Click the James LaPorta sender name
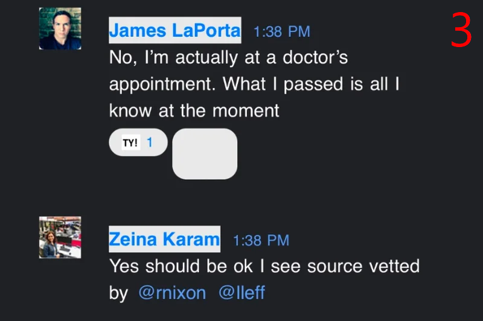Screen dimensions: 483x321 pos(175,30)
